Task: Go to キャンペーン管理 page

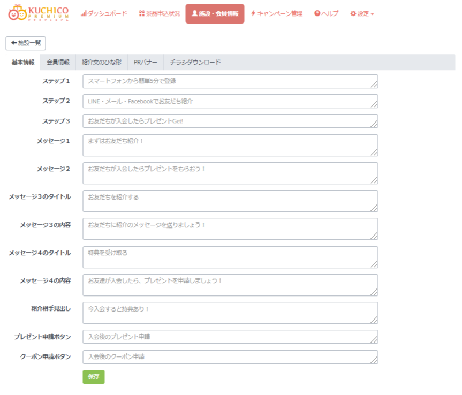Action: pos(276,13)
